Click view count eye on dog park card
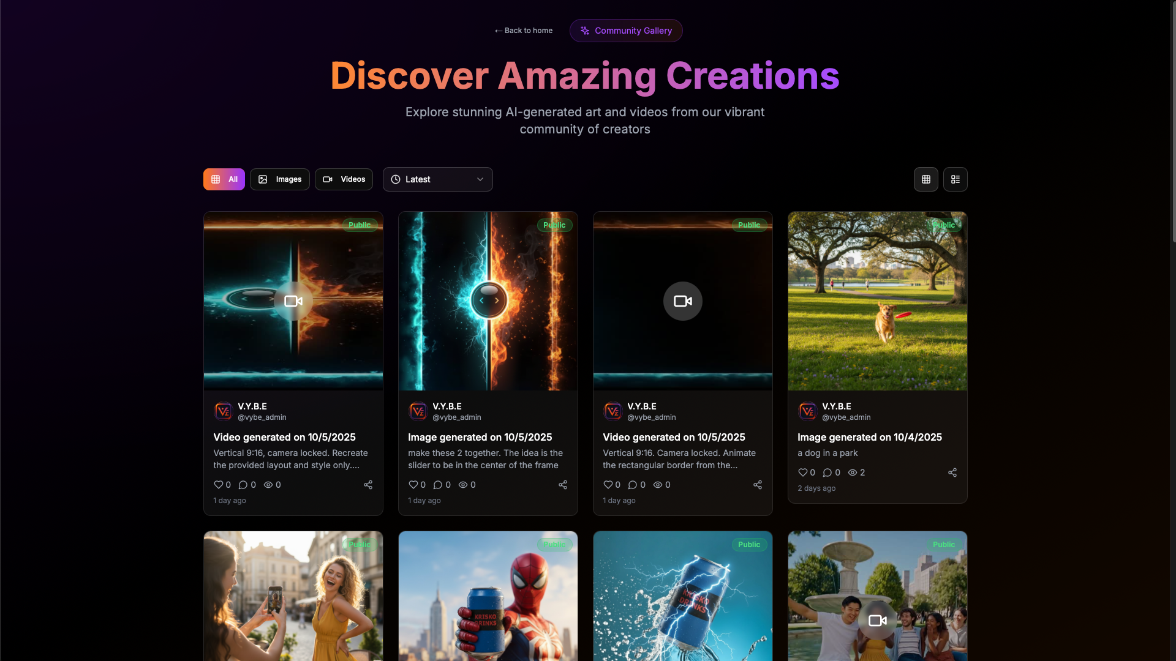The image size is (1176, 661). [852, 472]
